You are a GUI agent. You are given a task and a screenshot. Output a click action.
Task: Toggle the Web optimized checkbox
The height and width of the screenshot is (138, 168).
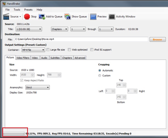69,50
